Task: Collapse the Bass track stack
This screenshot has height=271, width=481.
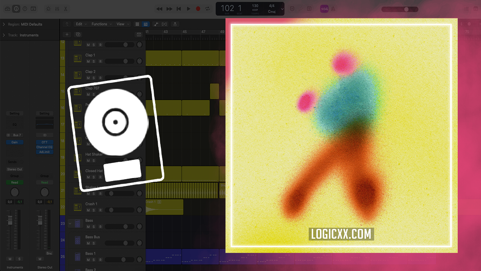Action: tap(70, 223)
